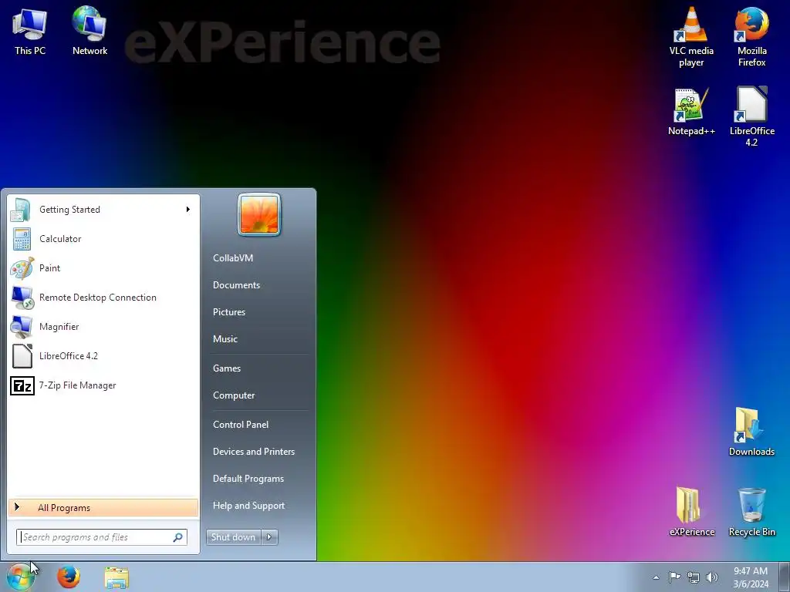
Task: Open the LibreOffice 4.2 desktop shortcut
Action: [x=751, y=117]
